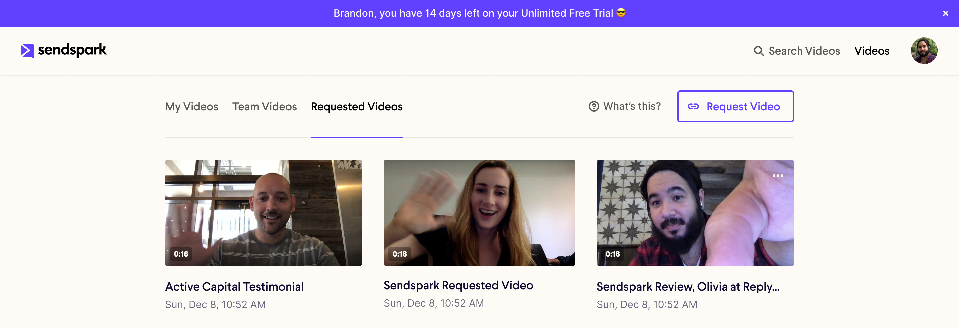This screenshot has height=328, width=959.
Task: Open the Videos nav link
Action: point(871,51)
